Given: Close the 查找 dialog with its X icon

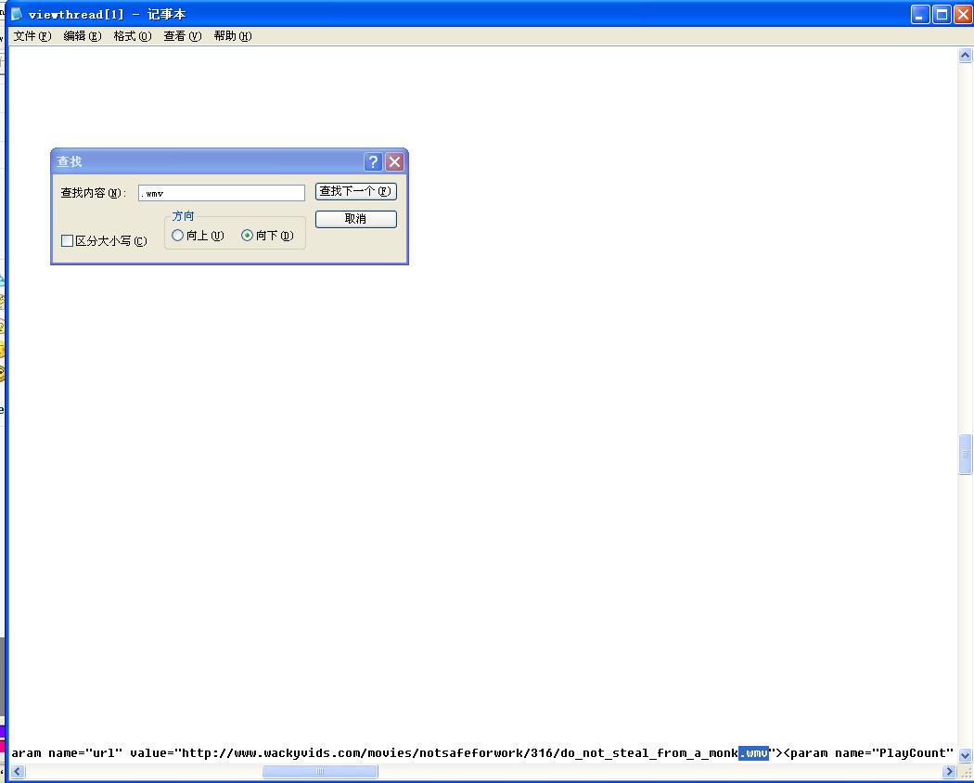Looking at the screenshot, I should (x=394, y=161).
